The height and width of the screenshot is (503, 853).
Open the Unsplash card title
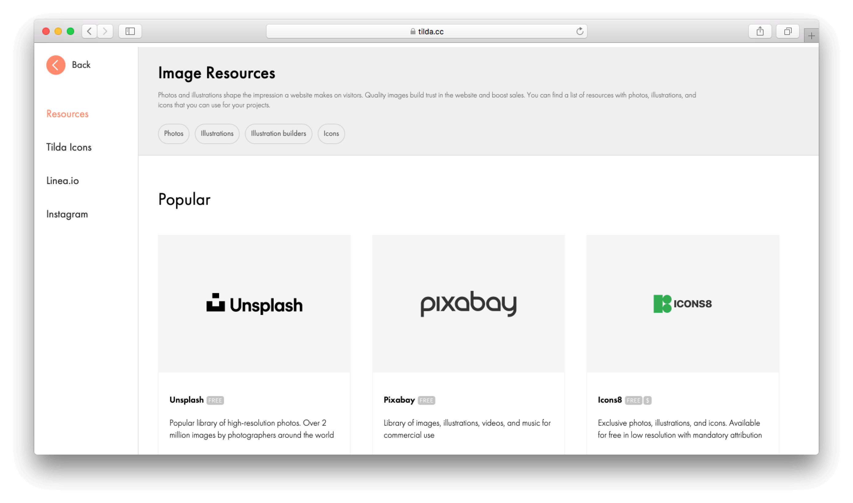(187, 400)
